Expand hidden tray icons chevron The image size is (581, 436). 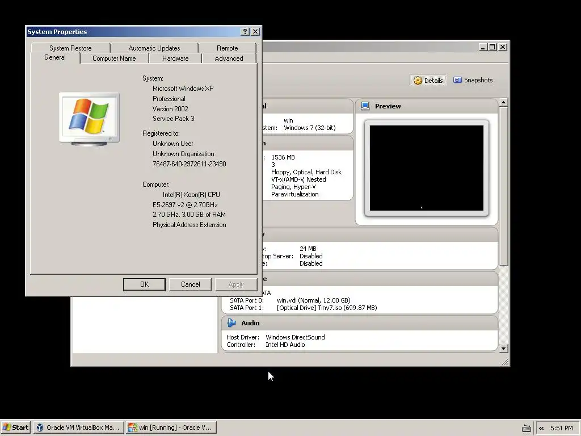(x=541, y=428)
